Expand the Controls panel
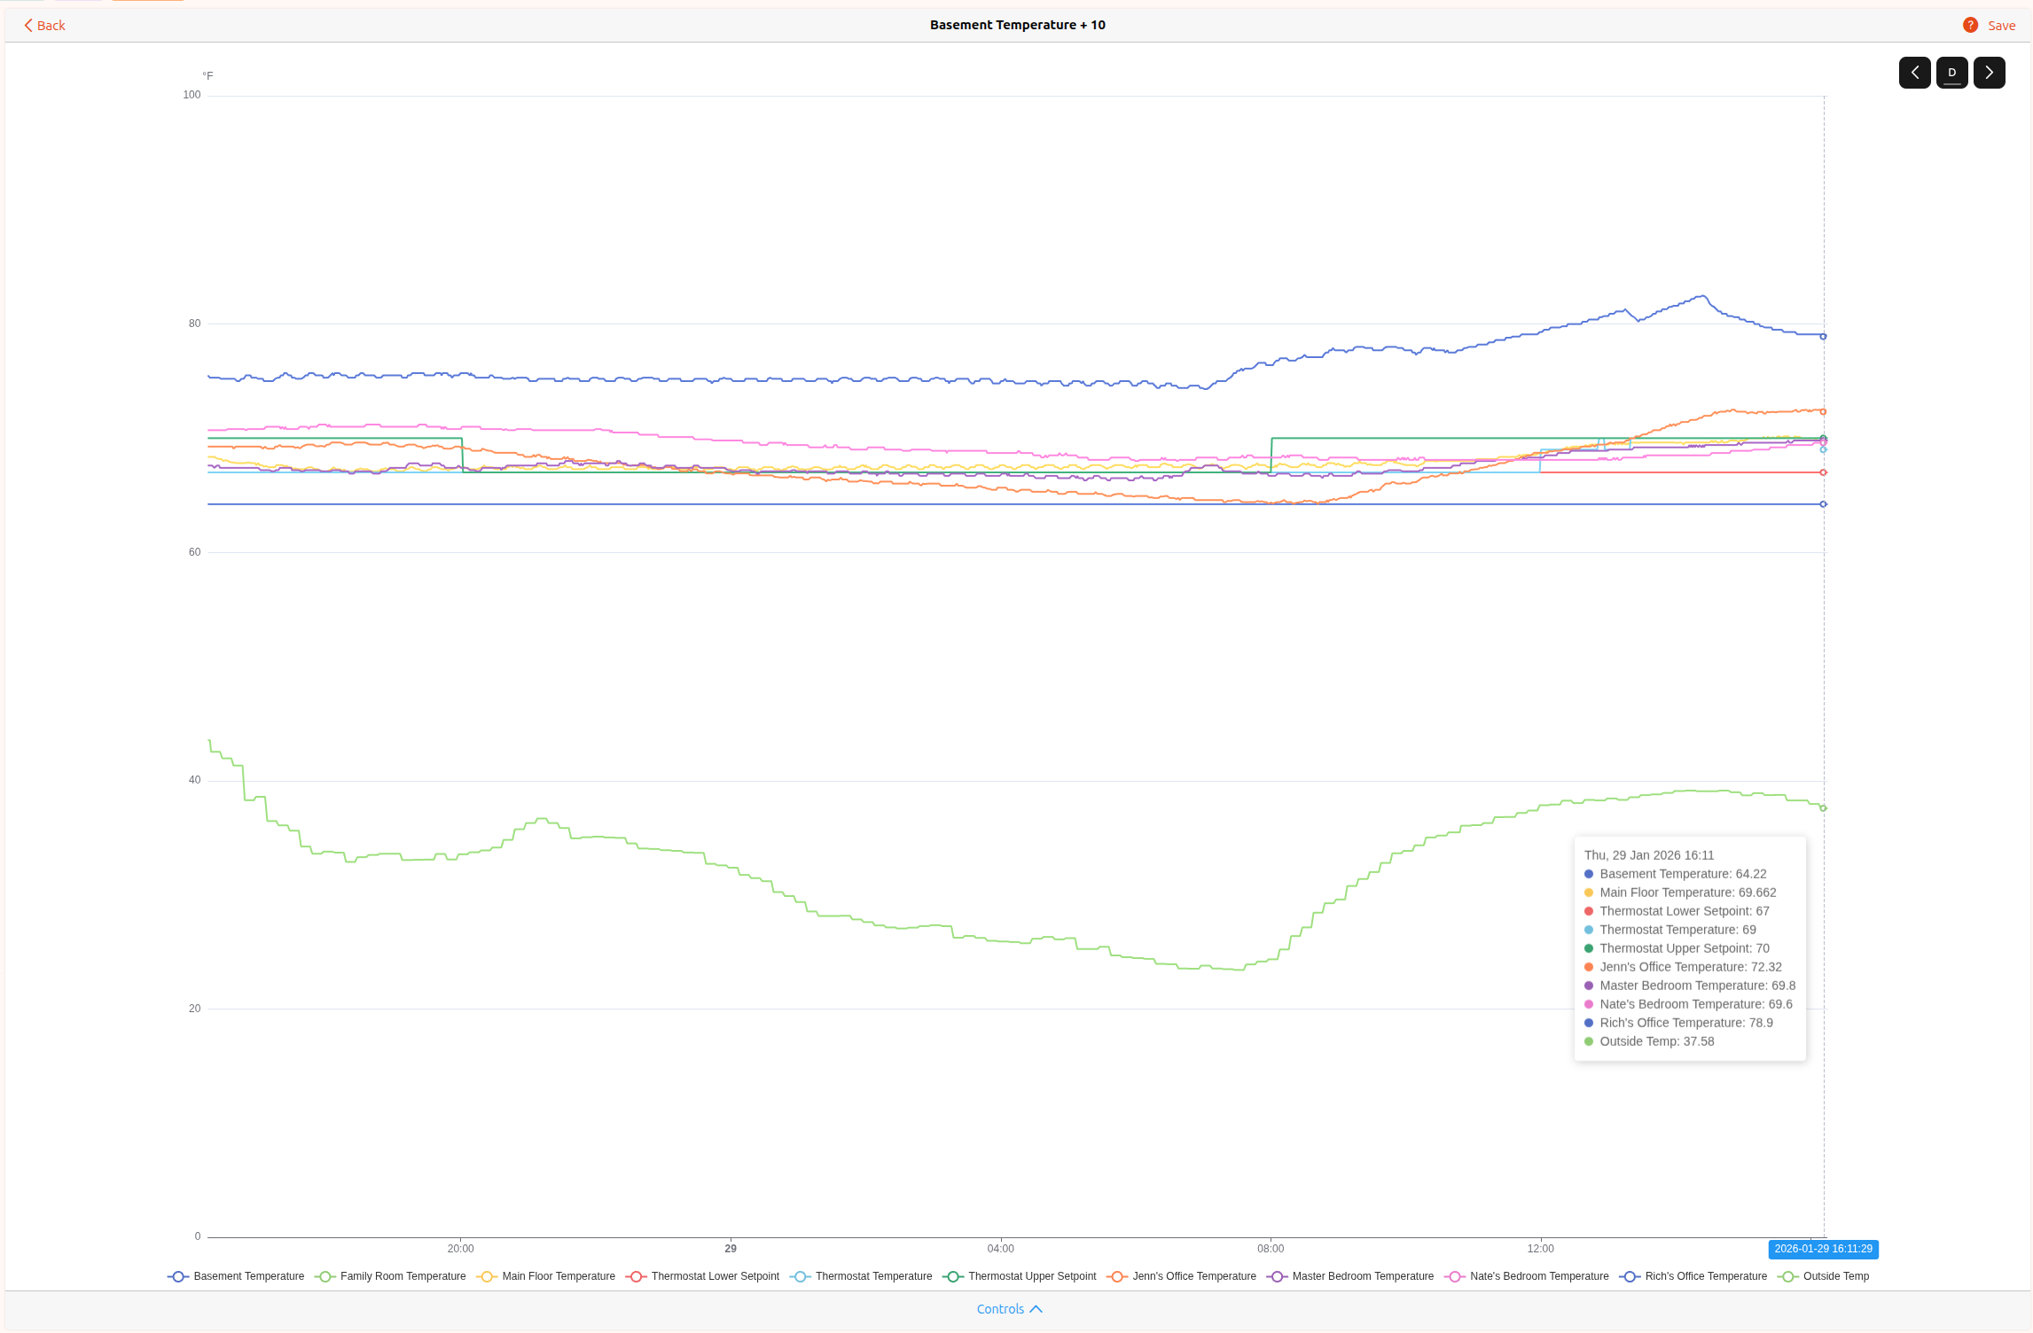2033x1333 pixels. 1000,1309
